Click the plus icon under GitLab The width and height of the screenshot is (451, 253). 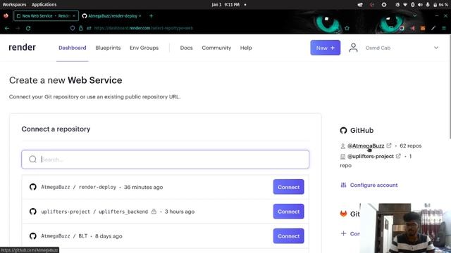(343, 233)
